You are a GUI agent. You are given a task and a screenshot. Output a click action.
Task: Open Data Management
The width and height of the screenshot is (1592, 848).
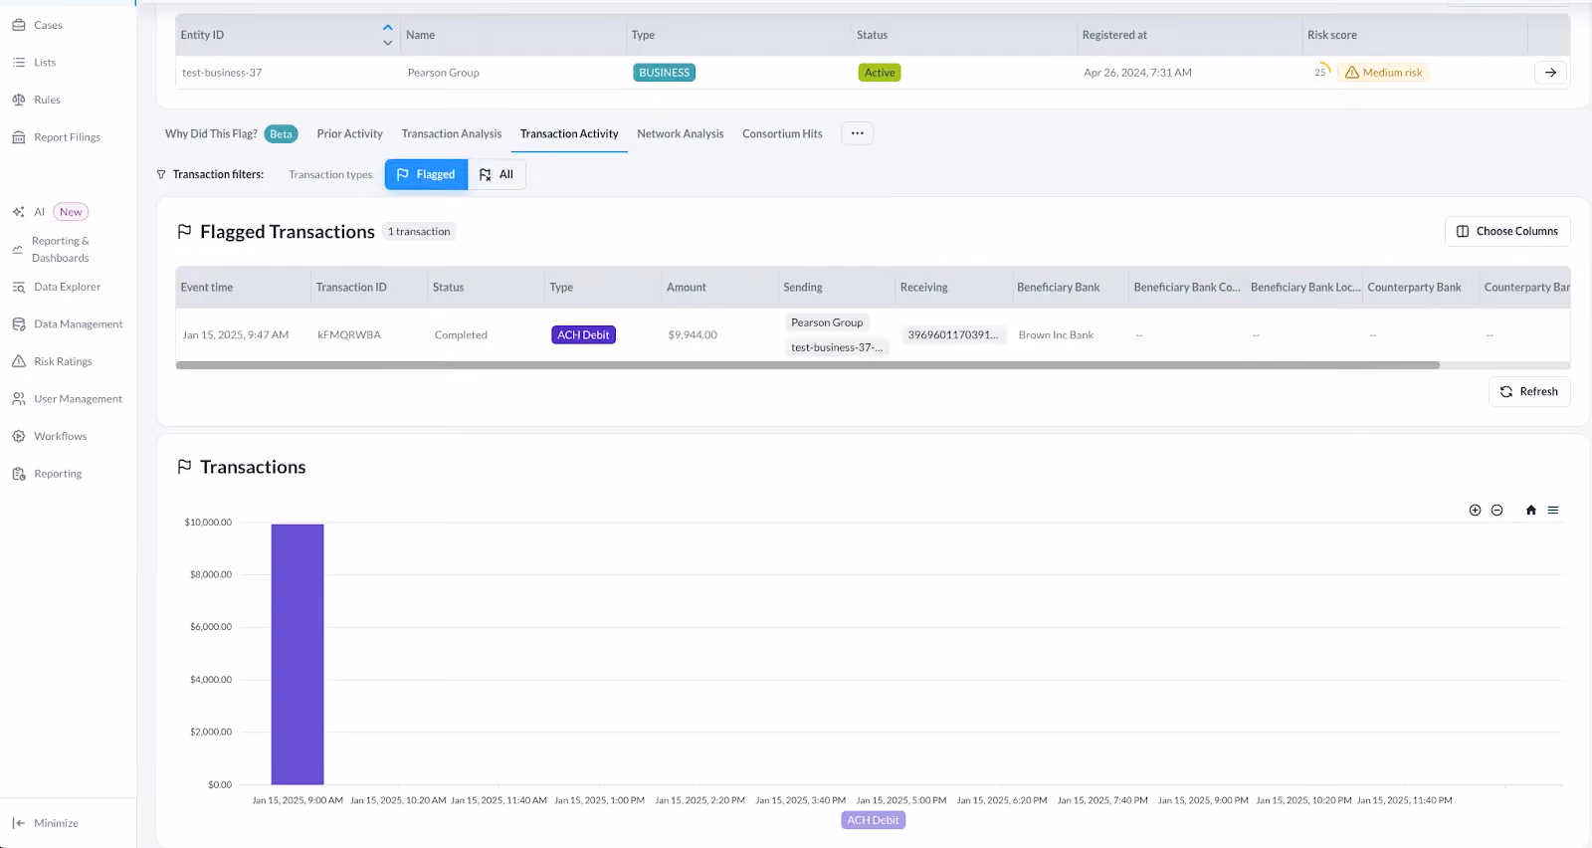click(67, 324)
